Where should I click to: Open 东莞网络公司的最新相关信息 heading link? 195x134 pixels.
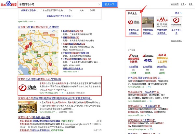pos(34,117)
